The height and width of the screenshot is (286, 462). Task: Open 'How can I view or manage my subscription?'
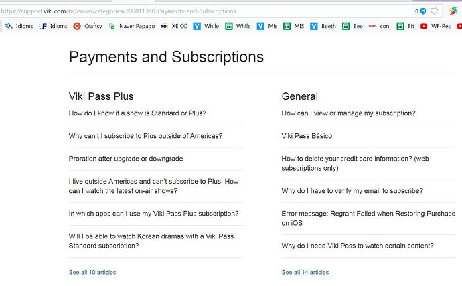(348, 113)
